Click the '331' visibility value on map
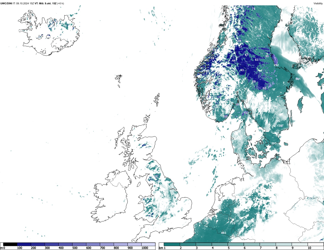 tap(258, 36)
